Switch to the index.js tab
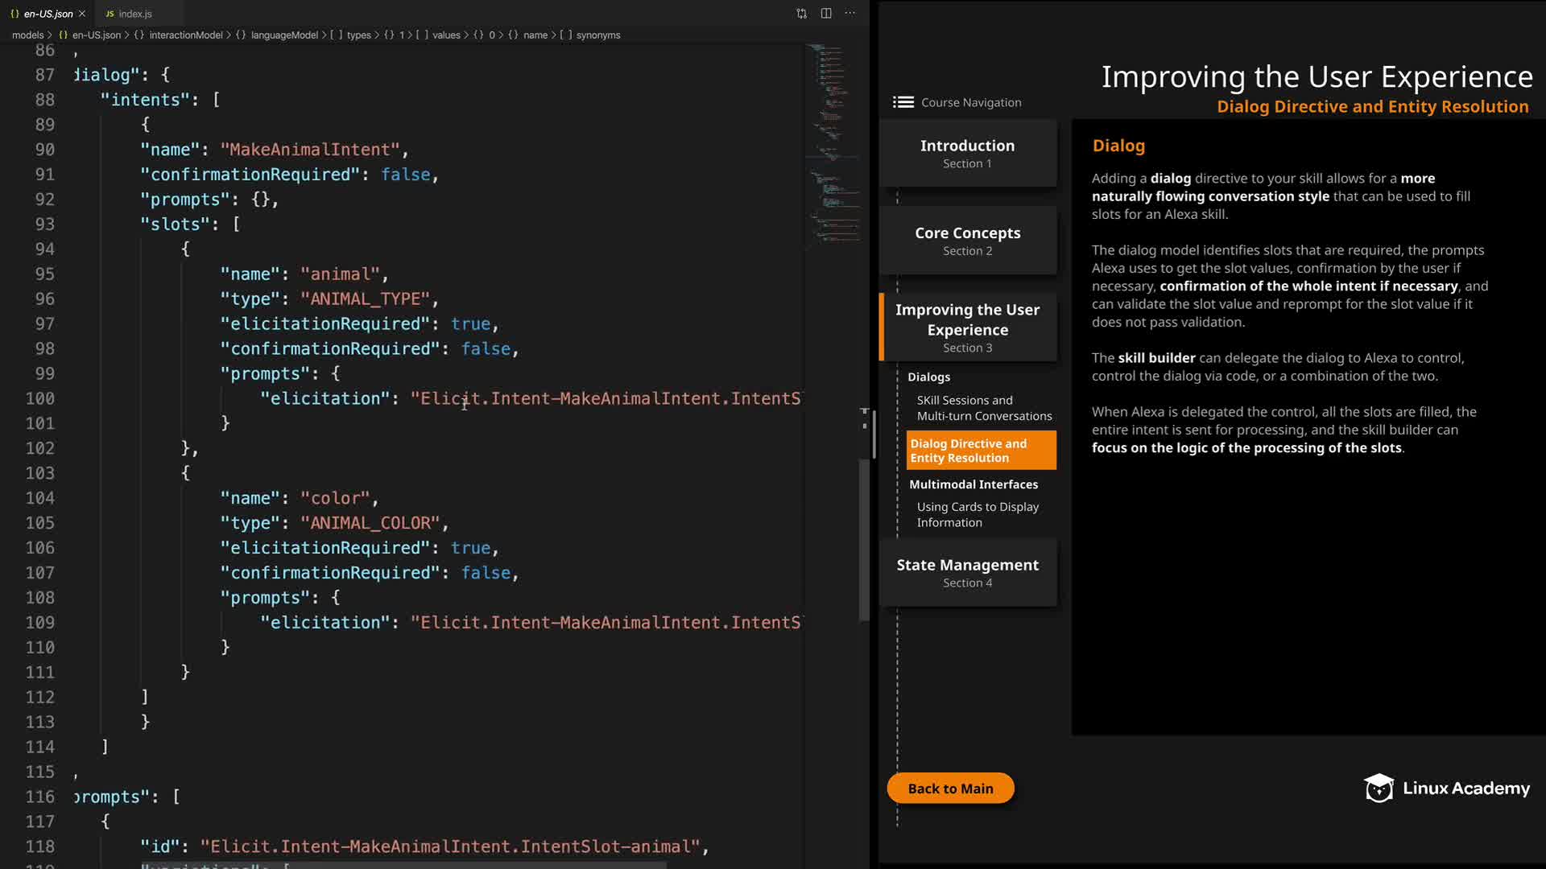The height and width of the screenshot is (869, 1546). coord(135,14)
